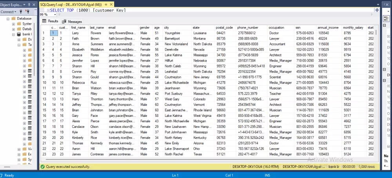Click the Databases folder icon
Viewport: 392px width, 178px height.
[x=13, y=18]
